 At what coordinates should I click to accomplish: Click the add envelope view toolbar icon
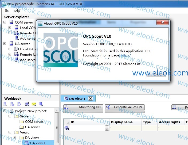(34, 104)
